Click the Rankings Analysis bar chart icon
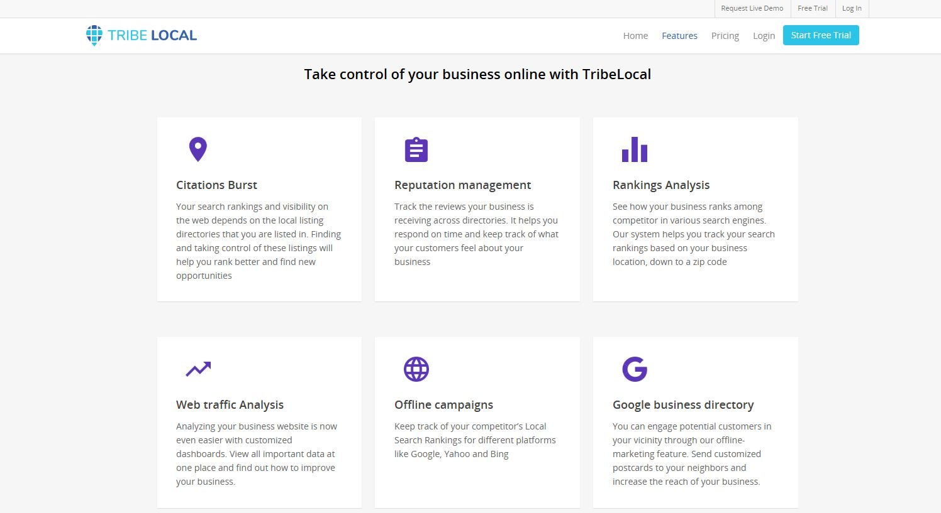The image size is (941, 513). pyautogui.click(x=635, y=149)
